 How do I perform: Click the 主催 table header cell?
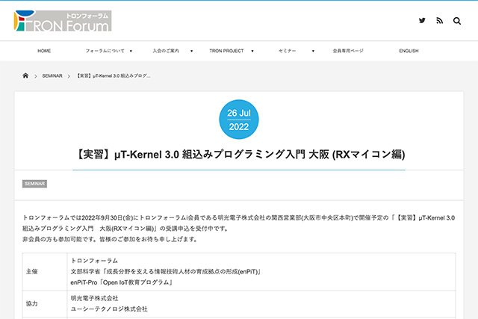click(x=45, y=271)
